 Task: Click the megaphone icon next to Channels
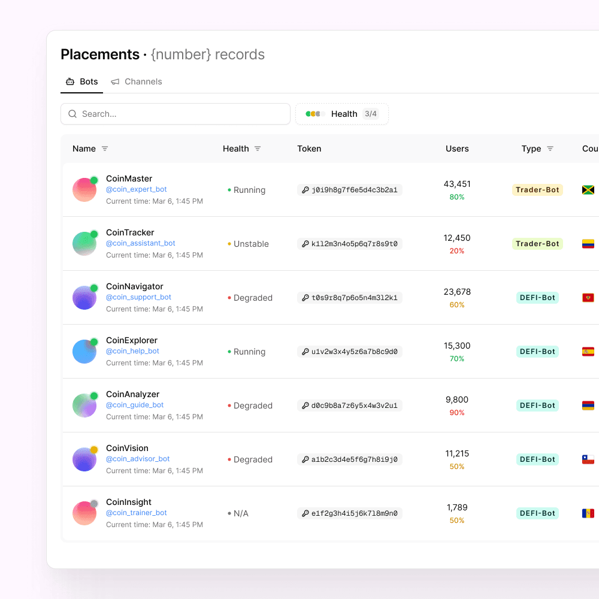(x=115, y=81)
